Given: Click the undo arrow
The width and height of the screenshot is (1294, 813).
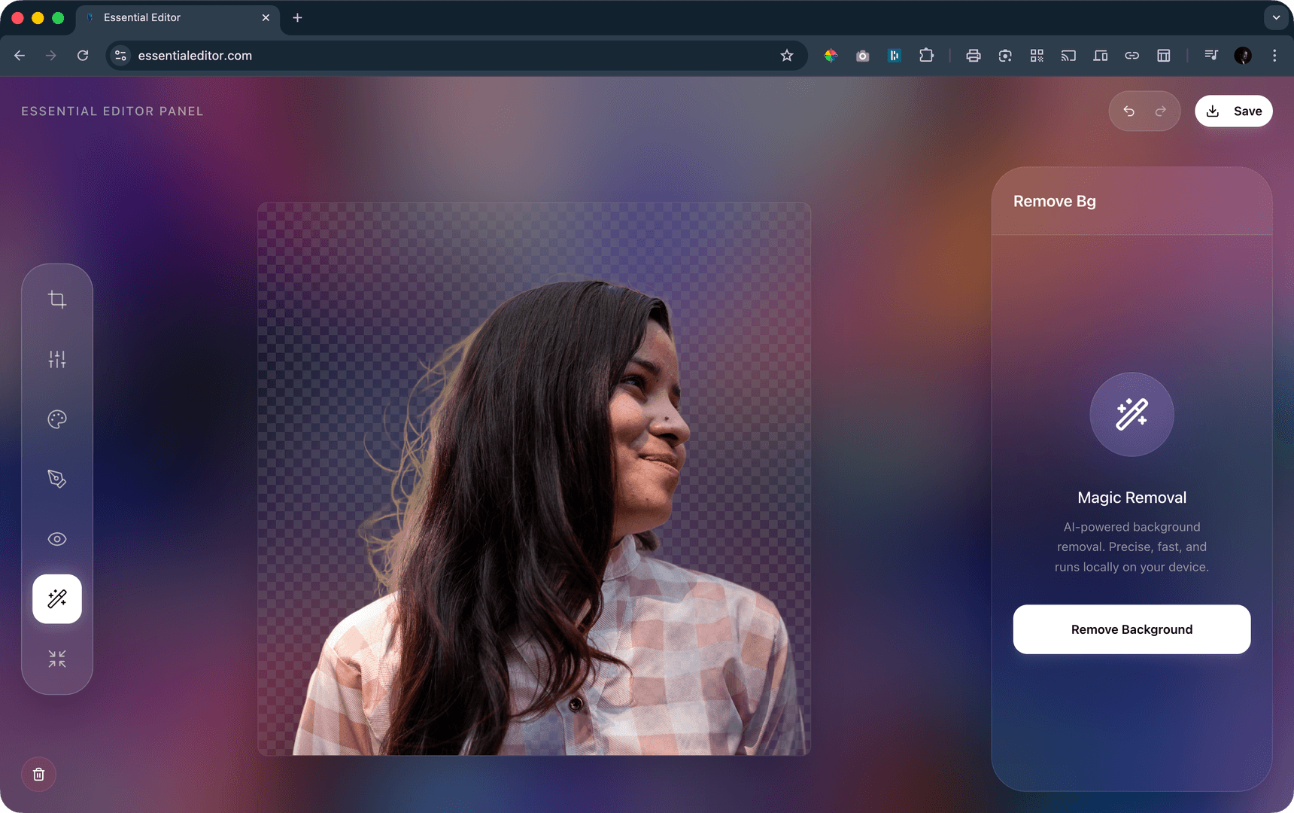Looking at the screenshot, I should tap(1129, 111).
